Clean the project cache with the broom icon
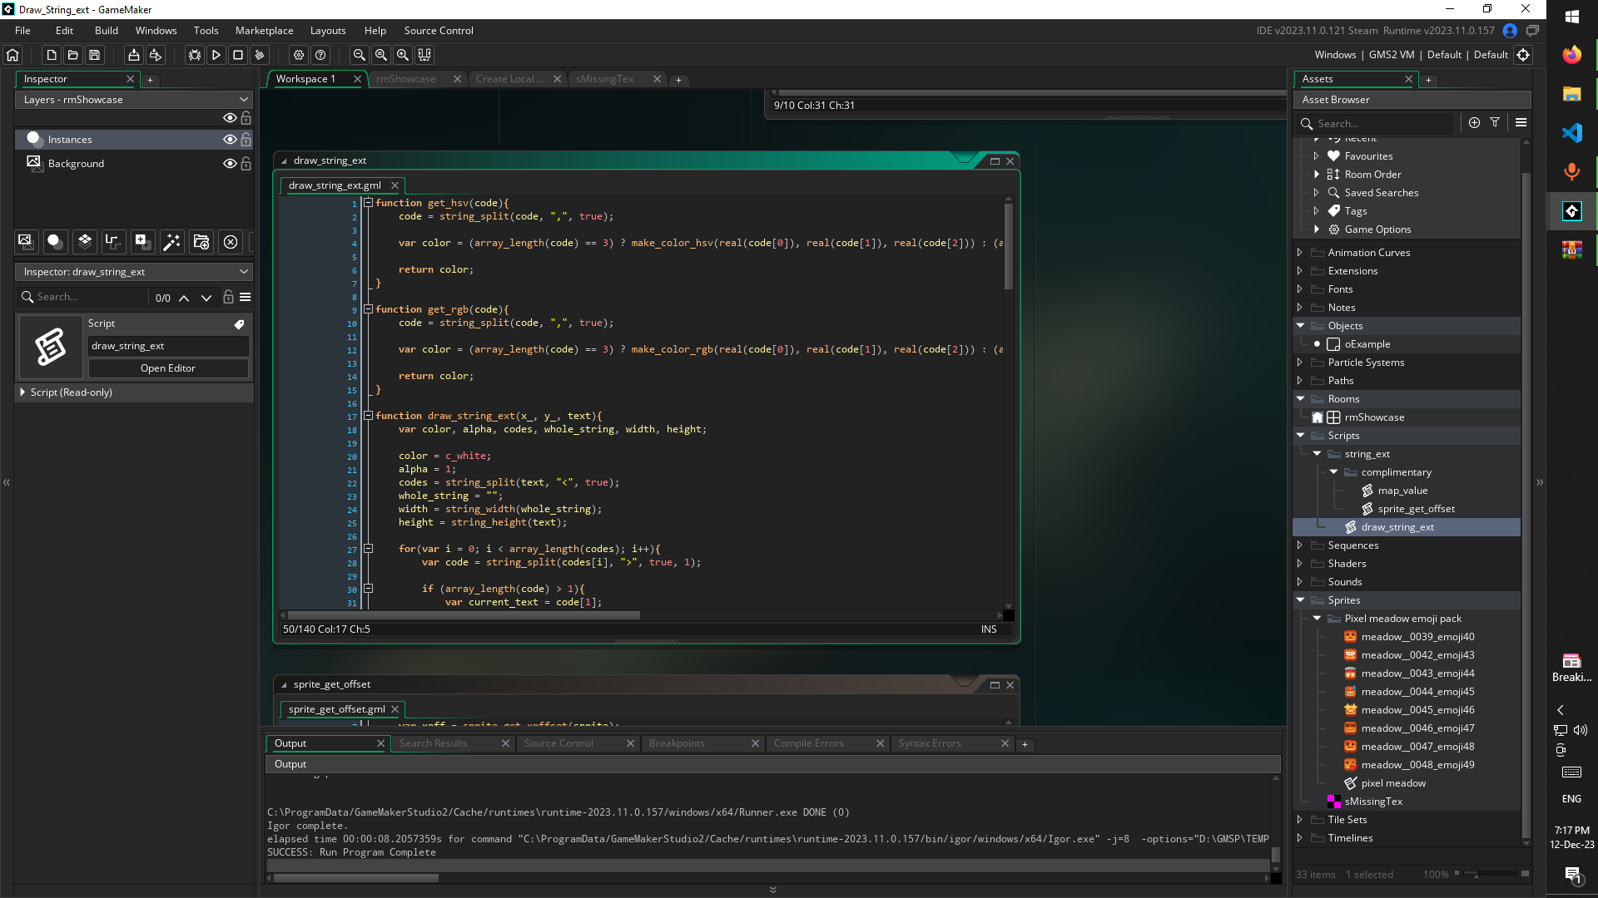The image size is (1598, 898). click(259, 55)
